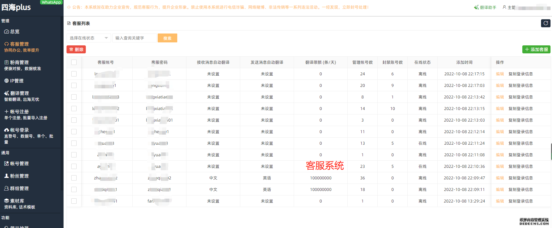Open the 群组管理 group icon
This screenshot has height=228, width=552.
[x=7, y=189]
